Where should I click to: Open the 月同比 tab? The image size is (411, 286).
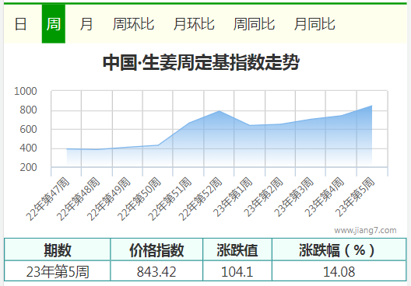coord(314,24)
